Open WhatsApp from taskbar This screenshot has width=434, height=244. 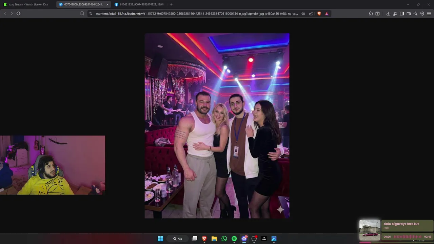point(224,239)
